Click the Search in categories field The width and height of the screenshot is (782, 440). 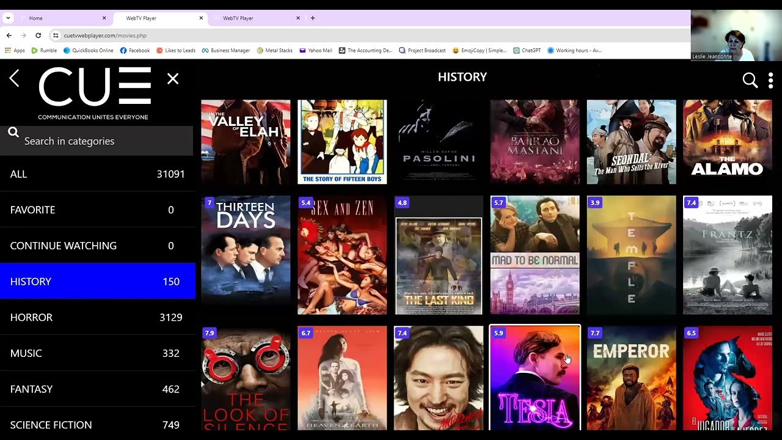pos(98,141)
